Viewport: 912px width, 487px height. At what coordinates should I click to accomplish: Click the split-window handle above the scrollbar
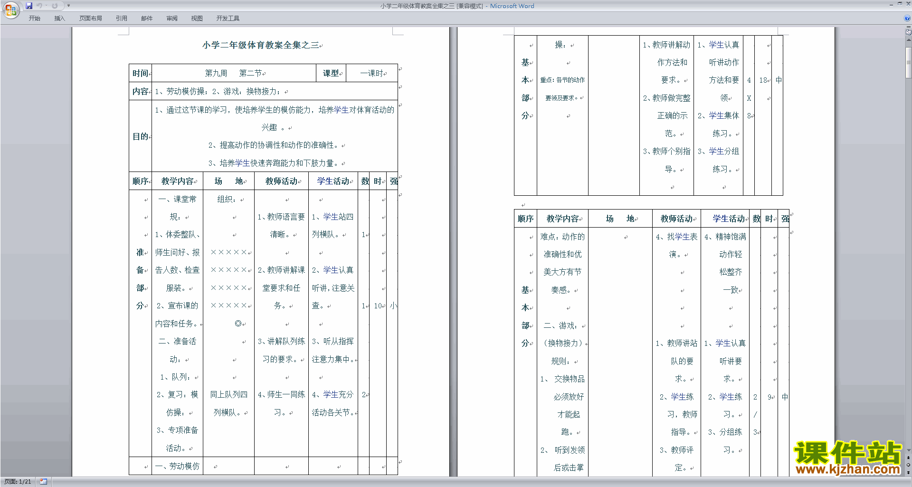909,28
